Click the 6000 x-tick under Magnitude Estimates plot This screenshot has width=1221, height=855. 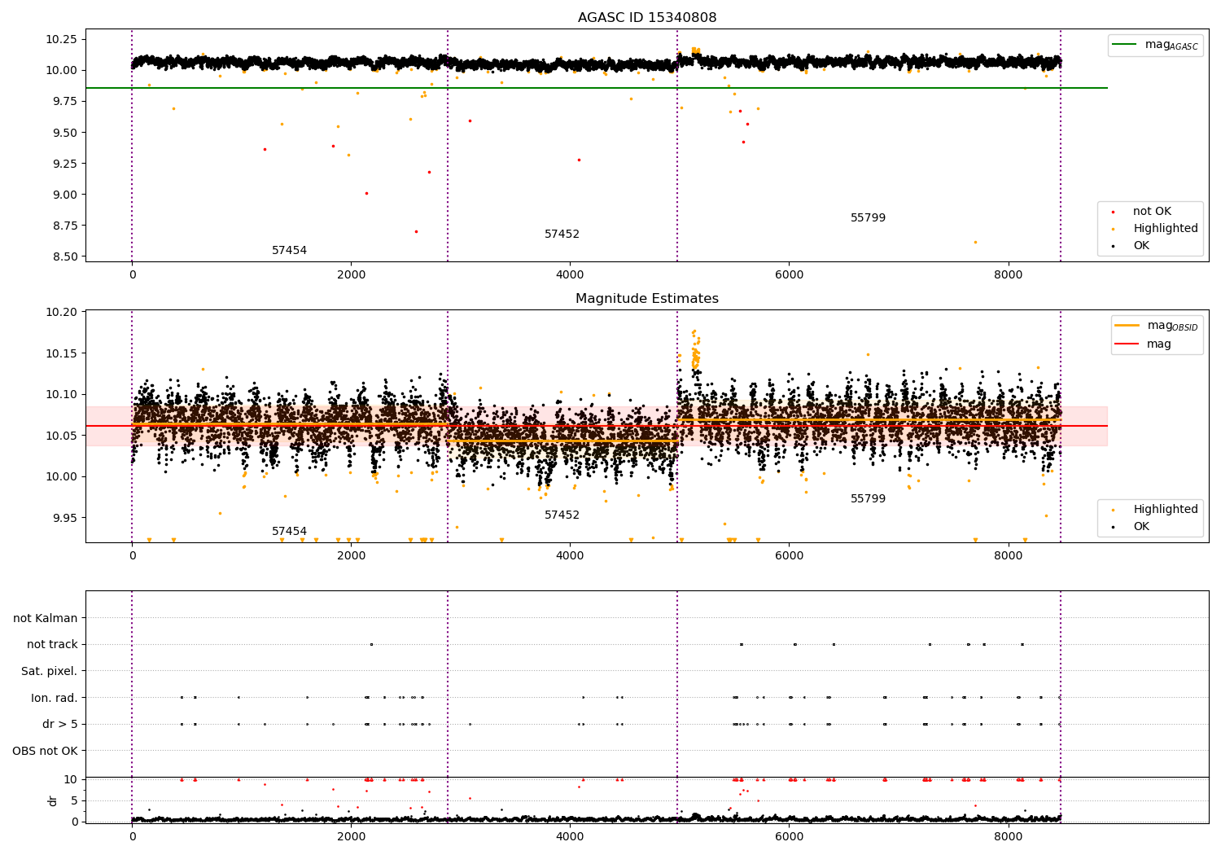(789, 555)
